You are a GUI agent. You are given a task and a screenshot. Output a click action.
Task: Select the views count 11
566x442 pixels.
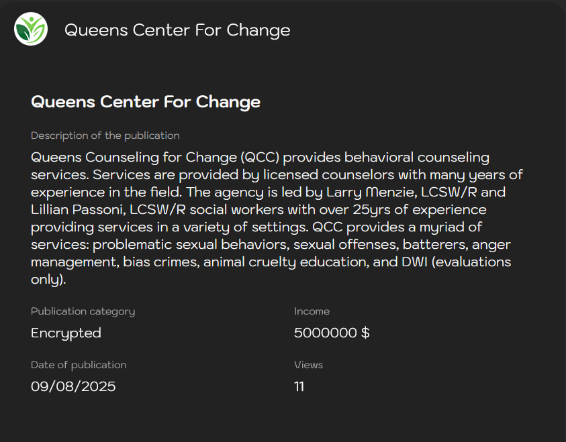point(299,386)
